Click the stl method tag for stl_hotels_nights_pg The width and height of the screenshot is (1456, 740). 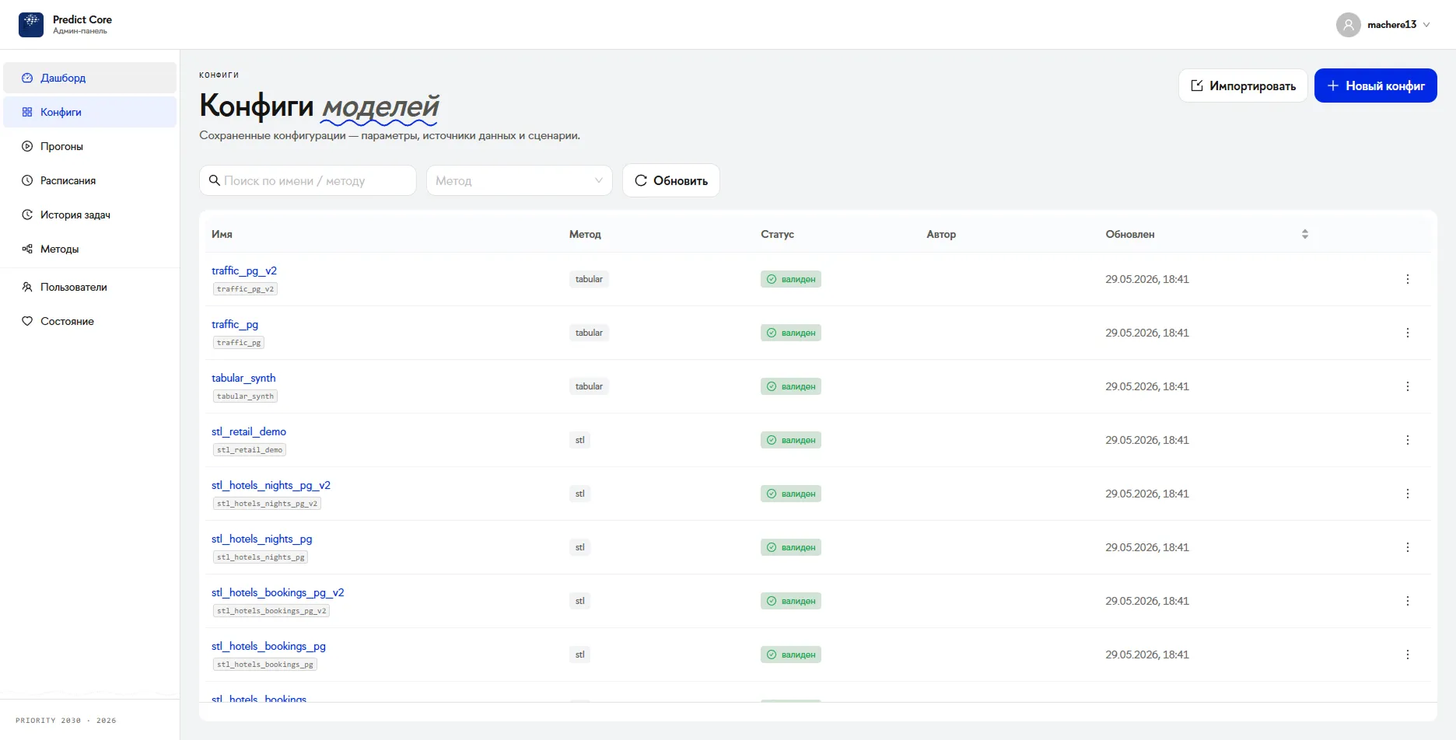[x=579, y=547]
